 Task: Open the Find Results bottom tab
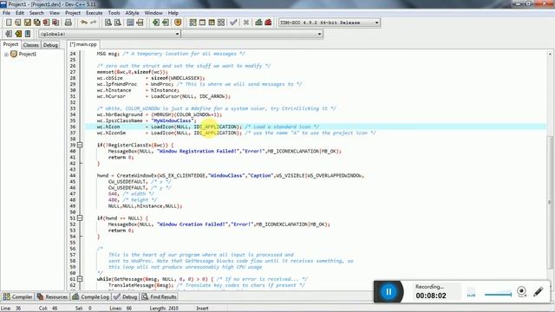[x=160, y=296]
